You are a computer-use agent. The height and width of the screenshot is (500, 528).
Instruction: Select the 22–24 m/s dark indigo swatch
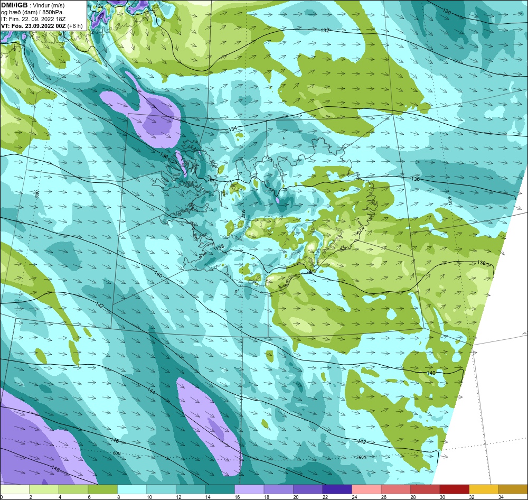click(337, 489)
